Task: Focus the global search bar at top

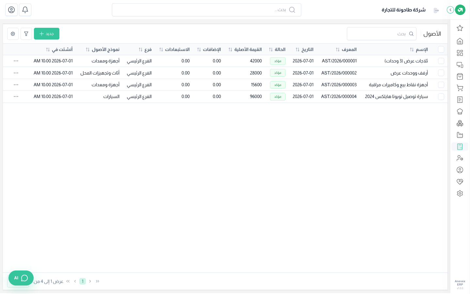Action: coord(207,10)
